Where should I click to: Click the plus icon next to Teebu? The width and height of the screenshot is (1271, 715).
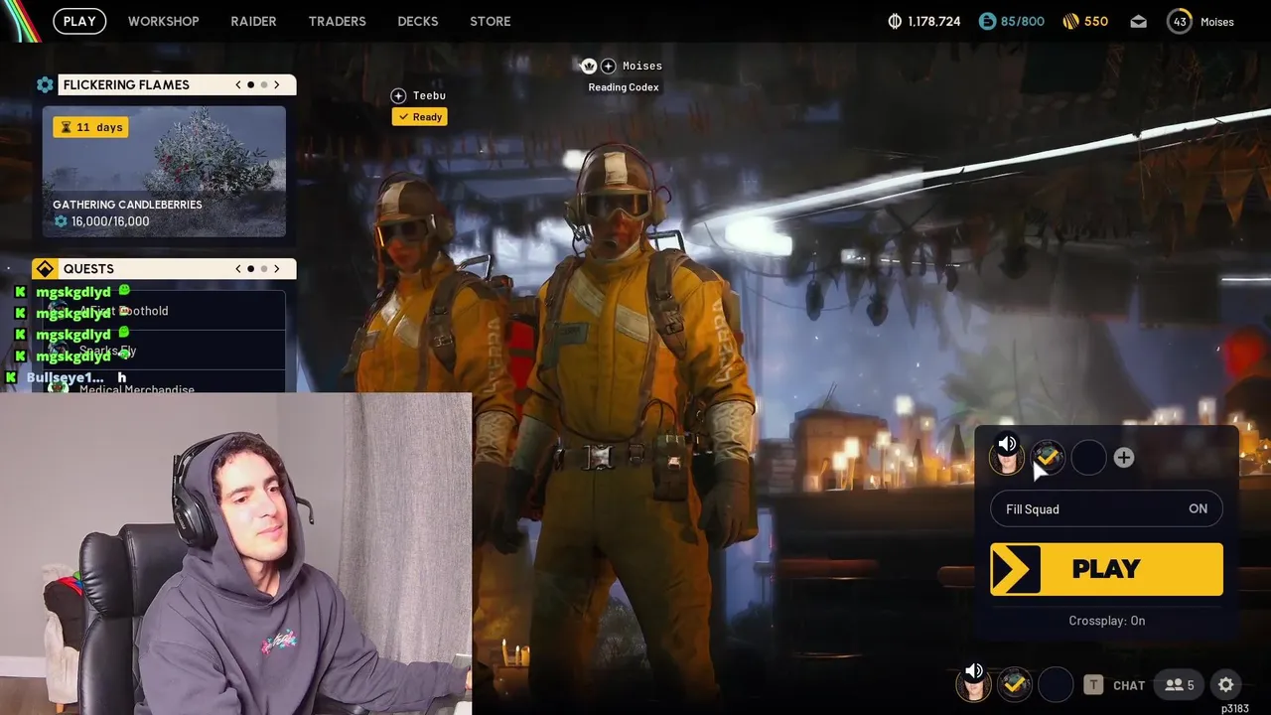(x=398, y=95)
